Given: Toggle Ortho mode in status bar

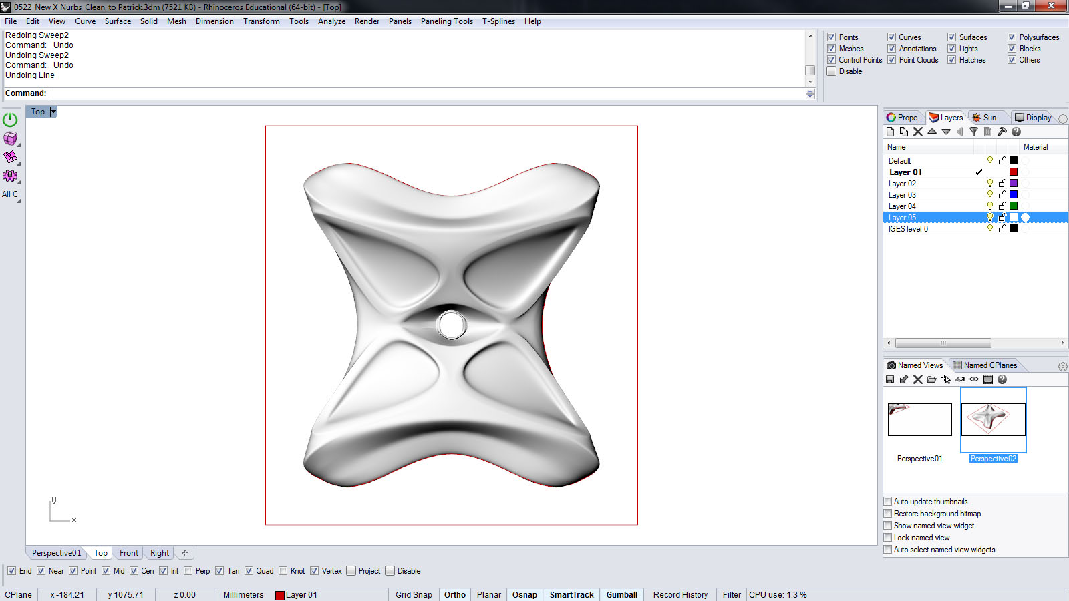Looking at the screenshot, I should (x=455, y=595).
